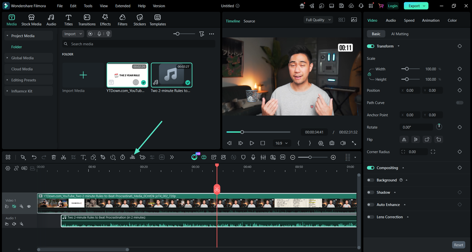Click Import Media tile
The height and width of the screenshot is (252, 472).
pyautogui.click(x=83, y=75)
